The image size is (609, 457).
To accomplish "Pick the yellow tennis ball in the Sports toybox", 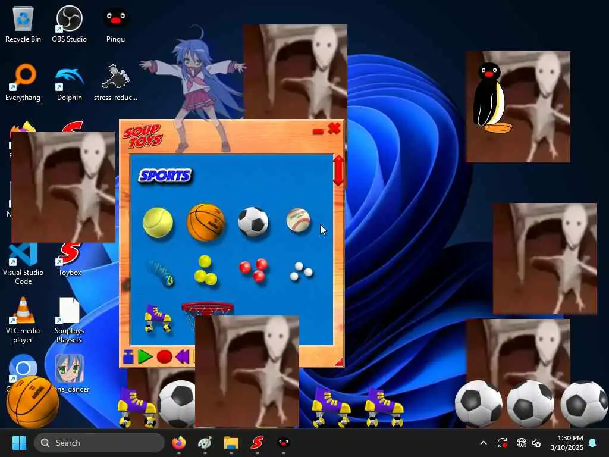I will [158, 223].
